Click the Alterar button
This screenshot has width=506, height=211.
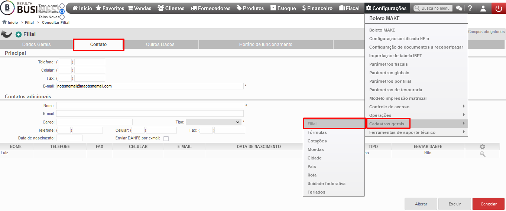[x=421, y=204]
